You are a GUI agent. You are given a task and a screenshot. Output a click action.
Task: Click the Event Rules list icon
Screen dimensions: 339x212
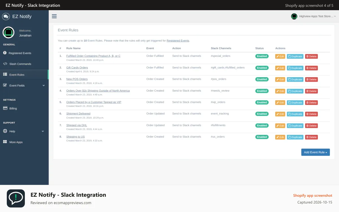pyautogui.click(x=5, y=74)
